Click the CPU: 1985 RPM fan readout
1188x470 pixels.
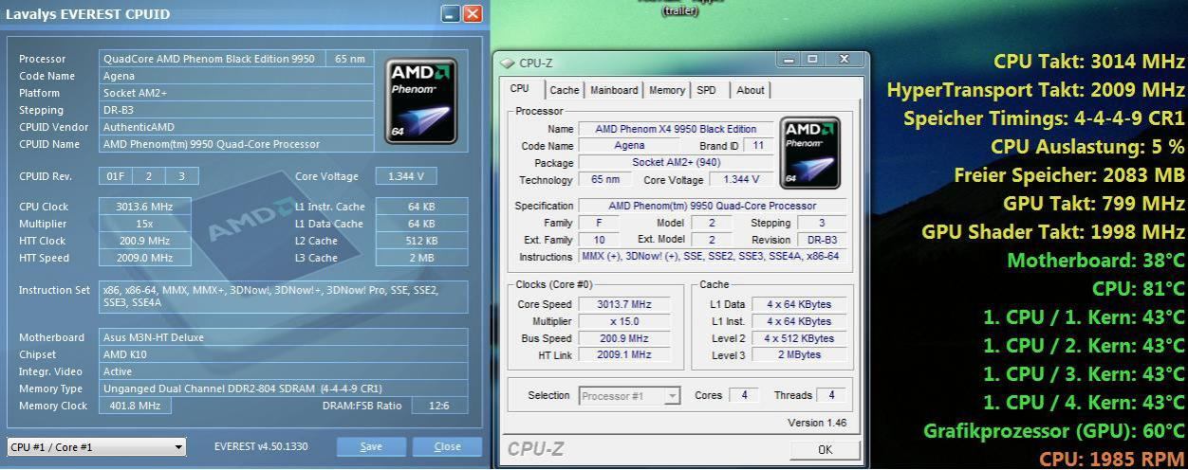click(1112, 459)
